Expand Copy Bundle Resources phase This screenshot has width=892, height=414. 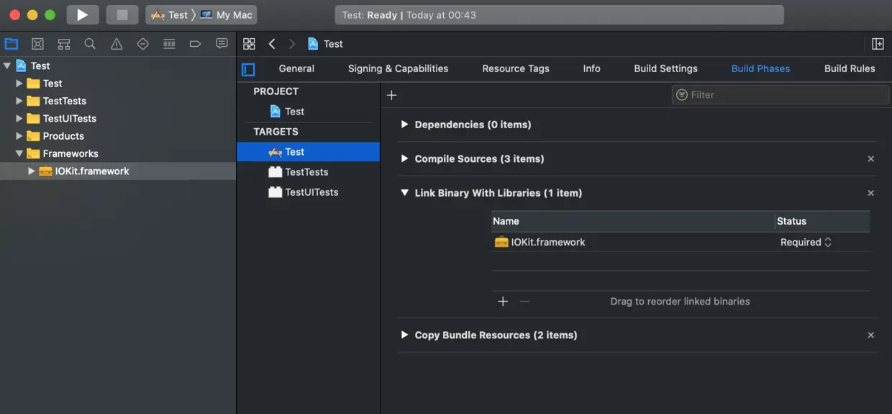point(404,335)
